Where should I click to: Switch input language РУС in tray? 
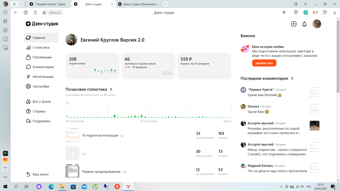coord(309,187)
